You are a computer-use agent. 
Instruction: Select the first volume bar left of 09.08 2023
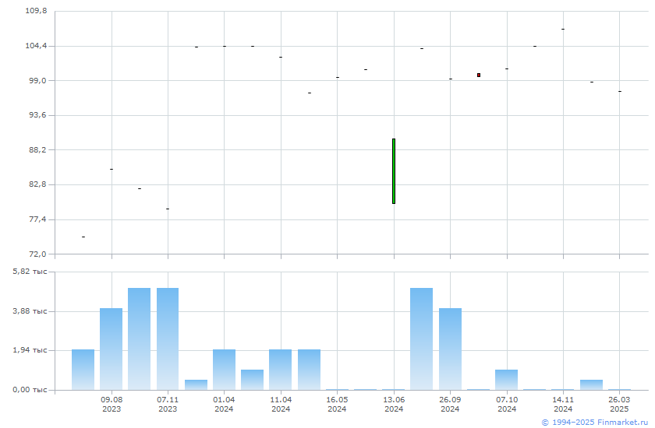coord(83,370)
